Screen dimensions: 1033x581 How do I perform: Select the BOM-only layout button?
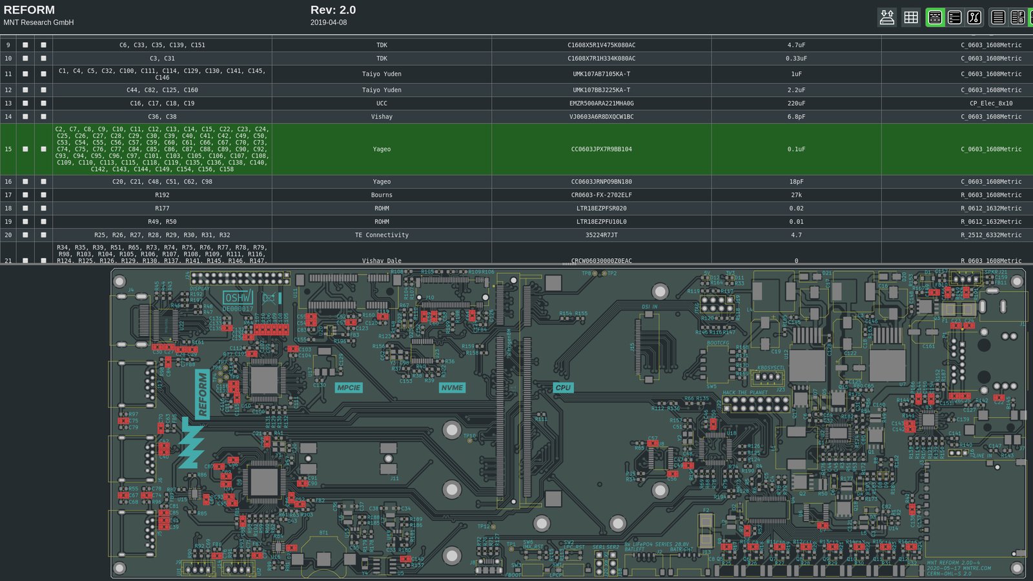[x=998, y=17]
